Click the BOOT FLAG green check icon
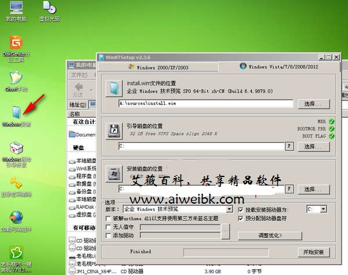348x275 pixels. (332, 136)
